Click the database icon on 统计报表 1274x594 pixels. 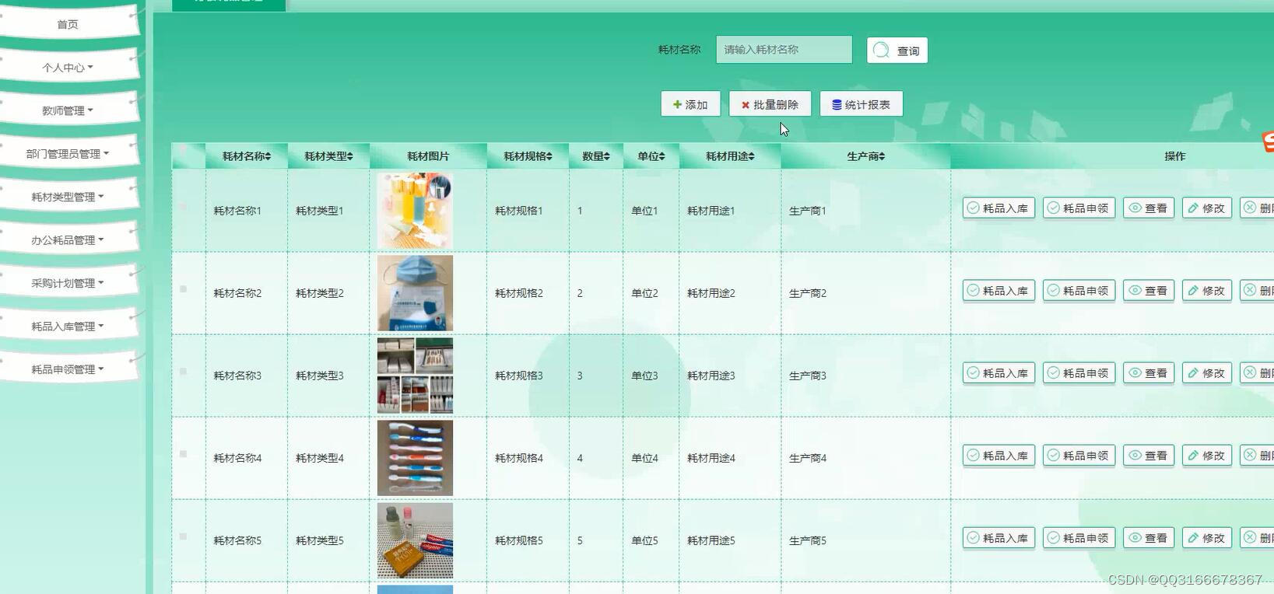click(x=837, y=104)
